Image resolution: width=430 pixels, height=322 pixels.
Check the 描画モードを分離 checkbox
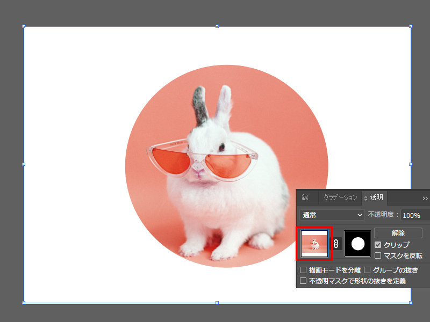pyautogui.click(x=304, y=270)
